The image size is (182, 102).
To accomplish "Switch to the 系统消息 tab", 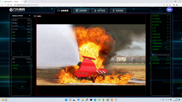I will tap(118, 11).
